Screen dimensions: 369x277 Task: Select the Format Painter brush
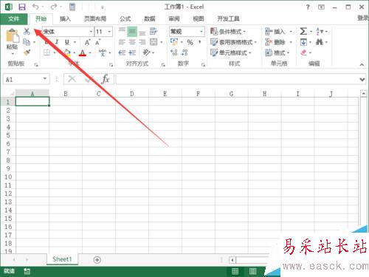tap(27, 52)
